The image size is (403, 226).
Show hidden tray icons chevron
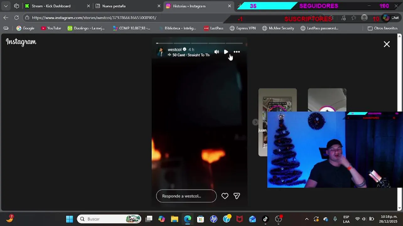tap(307, 219)
